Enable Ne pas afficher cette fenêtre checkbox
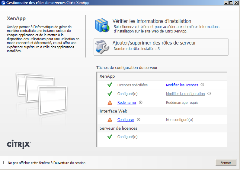 [5, 162]
